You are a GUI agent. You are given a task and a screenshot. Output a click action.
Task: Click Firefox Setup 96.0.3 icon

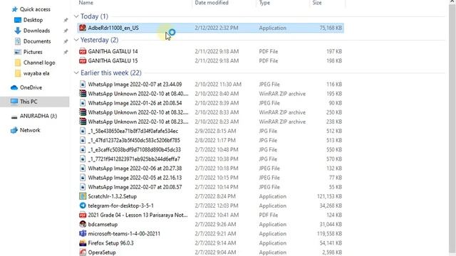83,243
